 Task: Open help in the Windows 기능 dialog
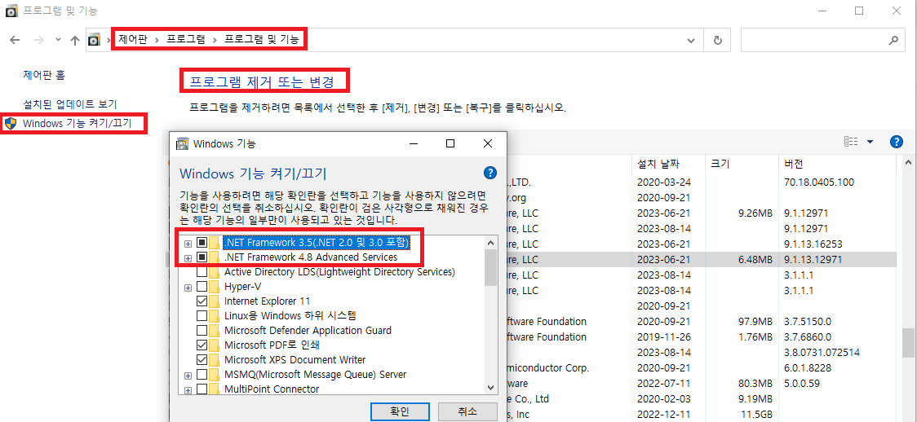pos(490,173)
